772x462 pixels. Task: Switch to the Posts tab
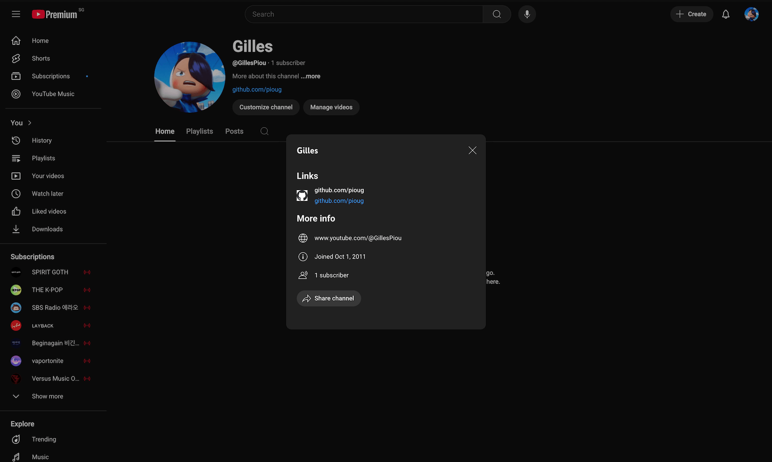(x=234, y=131)
